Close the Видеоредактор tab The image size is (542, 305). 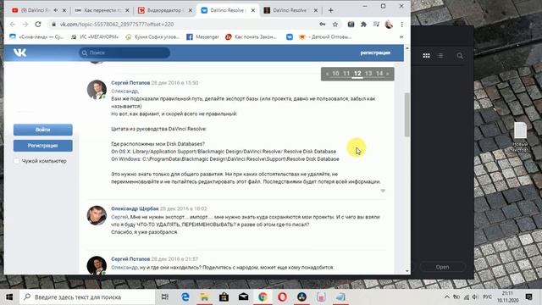tap(190, 10)
